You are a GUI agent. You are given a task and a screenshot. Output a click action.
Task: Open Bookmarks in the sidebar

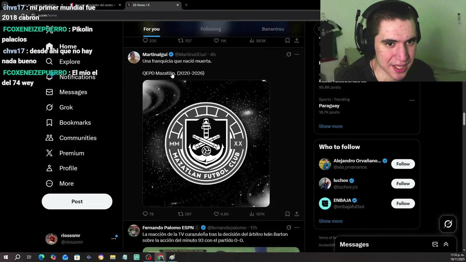tap(68, 123)
